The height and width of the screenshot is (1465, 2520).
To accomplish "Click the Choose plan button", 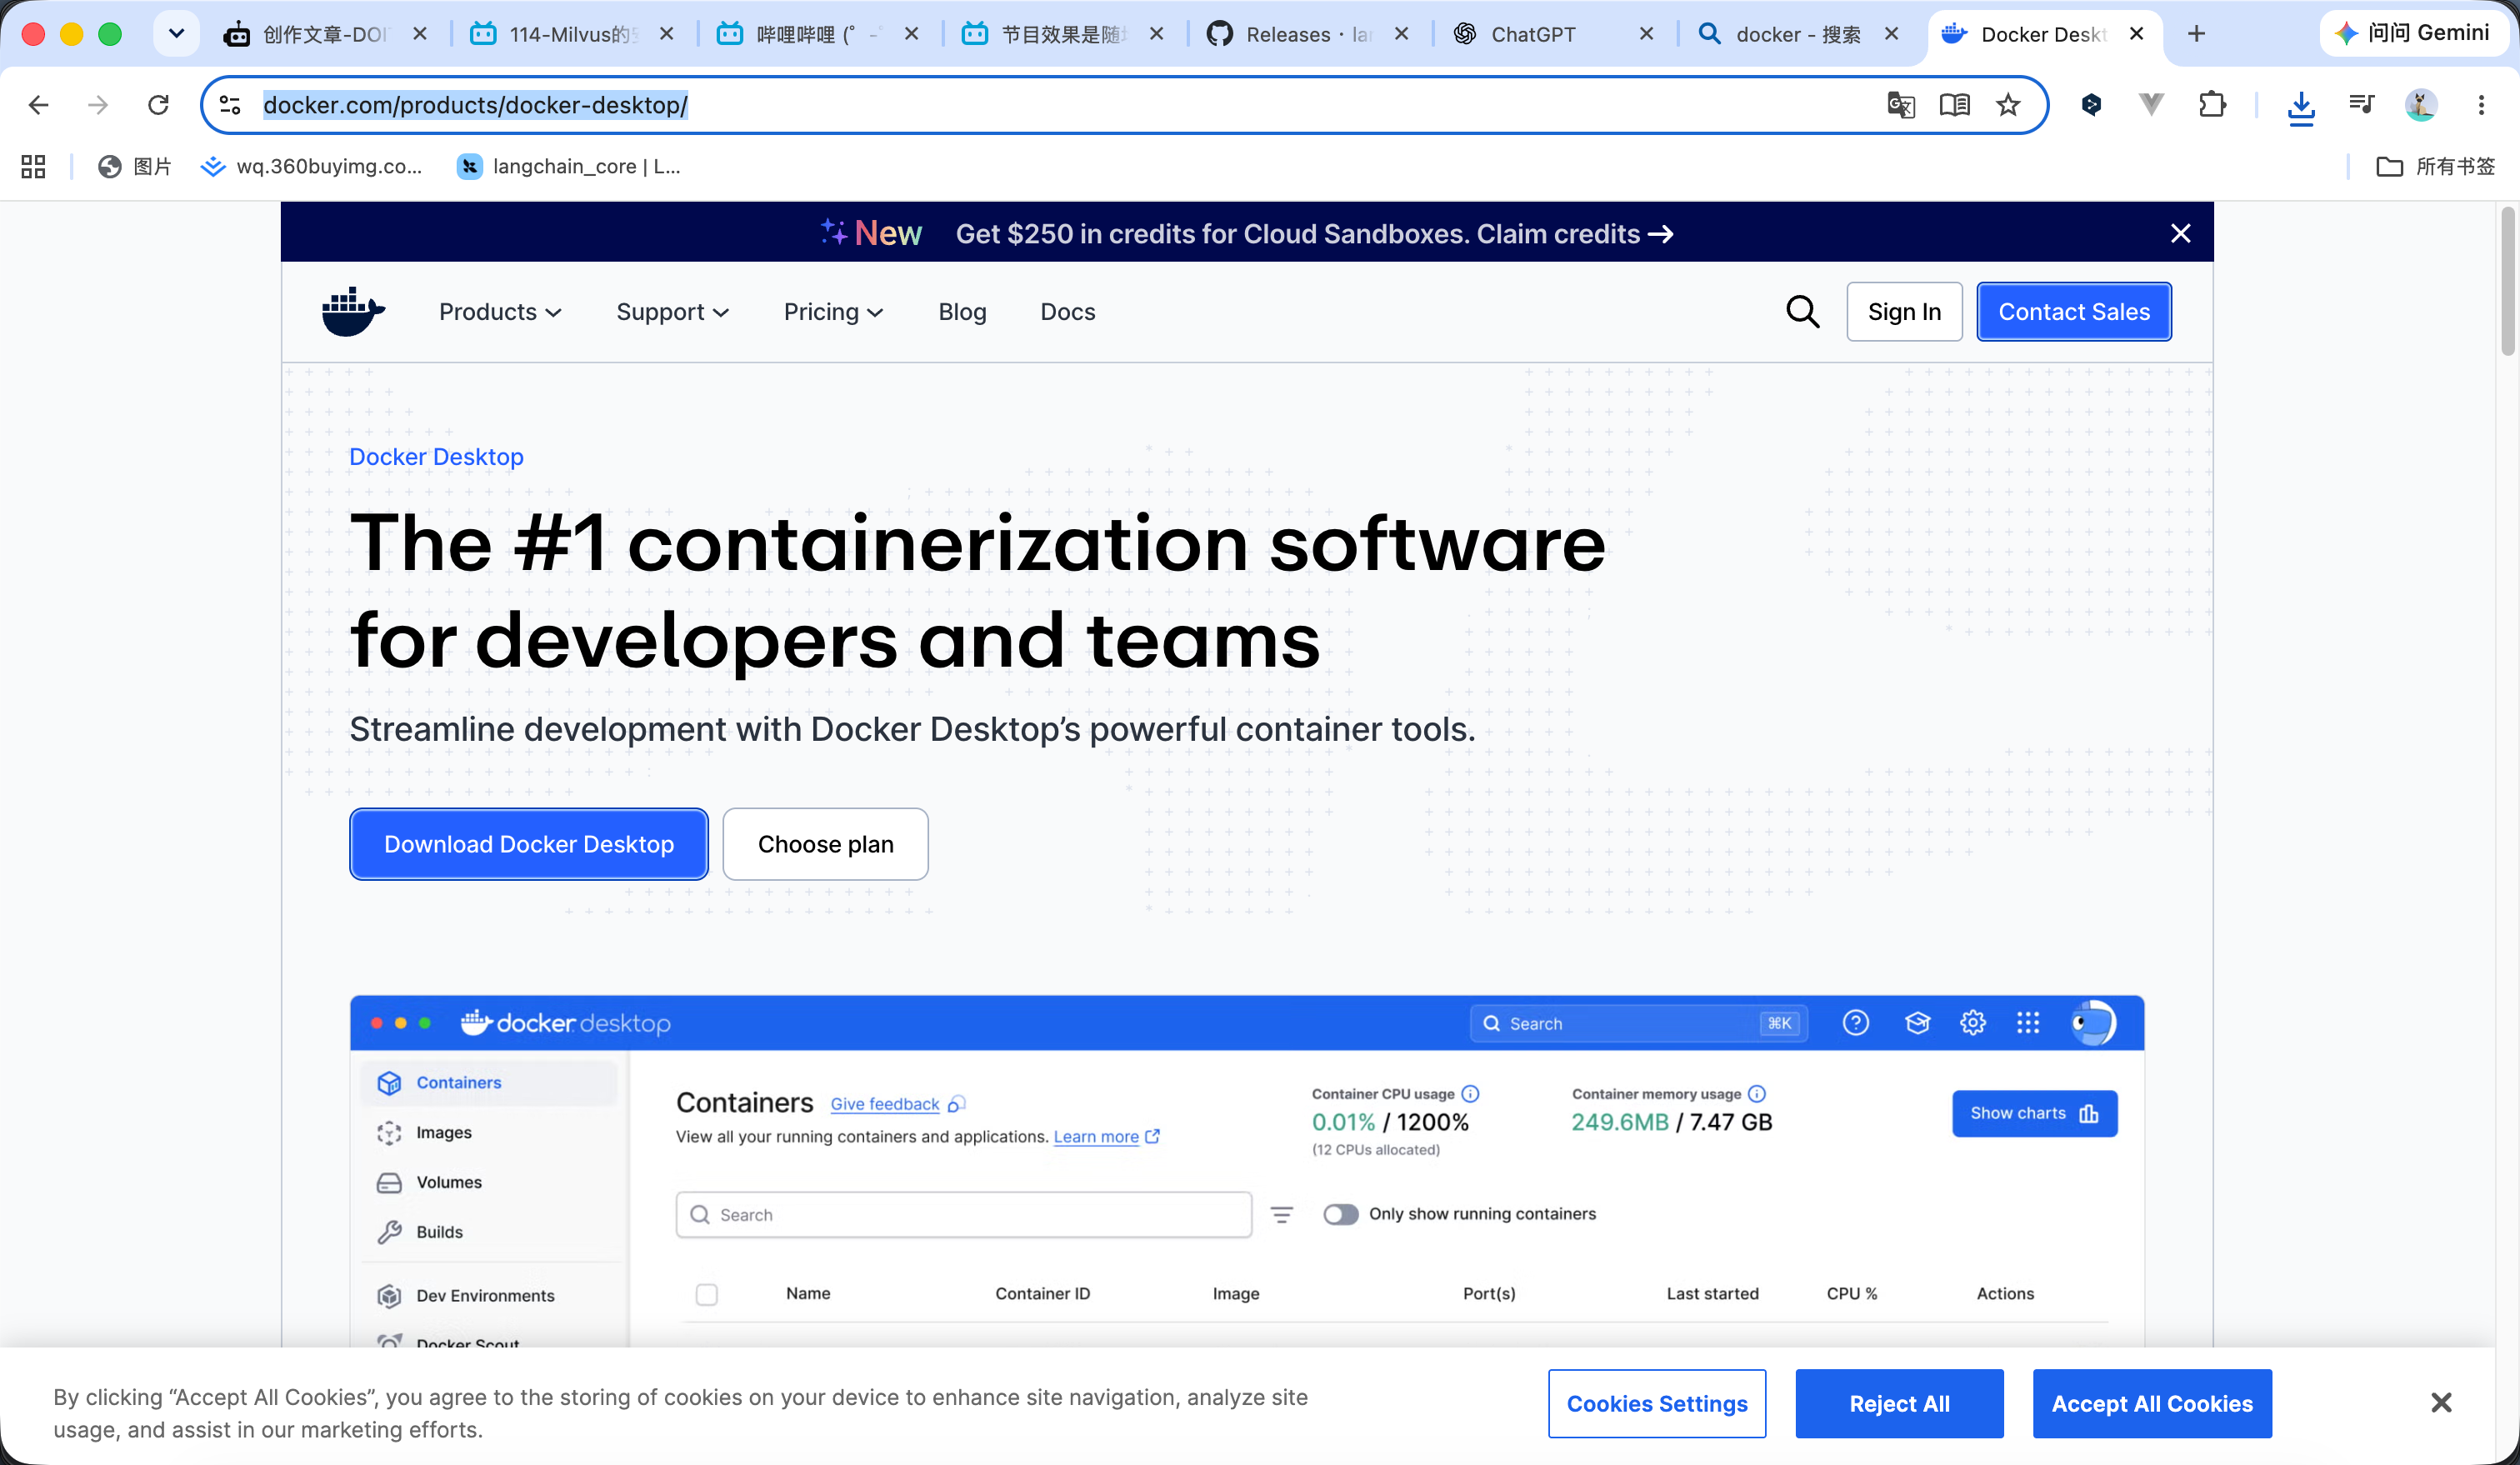I will 825,844.
